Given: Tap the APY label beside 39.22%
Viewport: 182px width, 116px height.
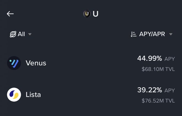Looking at the screenshot, I should pyautogui.click(x=169, y=91).
